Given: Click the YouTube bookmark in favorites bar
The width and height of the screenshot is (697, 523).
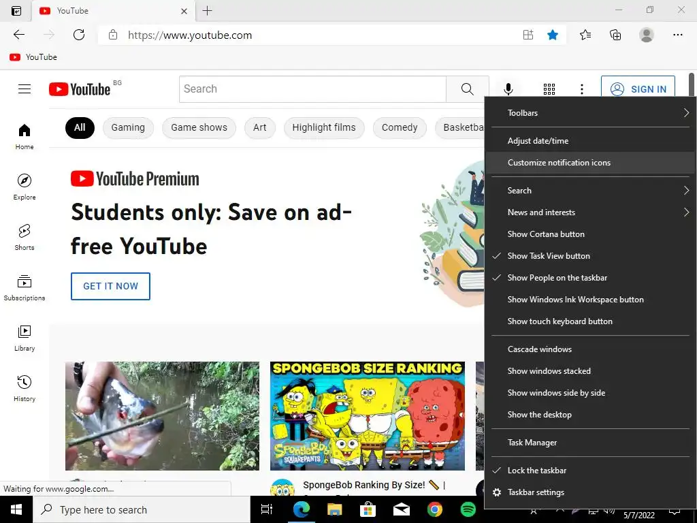Looking at the screenshot, I should tap(33, 57).
